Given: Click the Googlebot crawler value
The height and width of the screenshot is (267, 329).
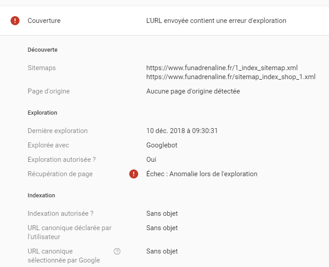Looking at the screenshot, I should 162,145.
